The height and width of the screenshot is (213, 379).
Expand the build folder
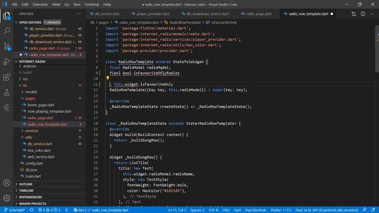click(x=27, y=72)
